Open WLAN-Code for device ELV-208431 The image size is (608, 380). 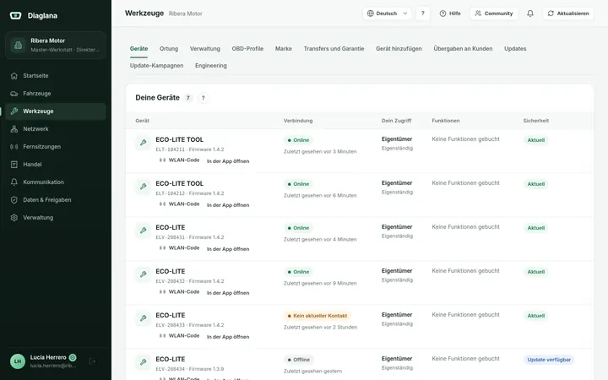179,247
